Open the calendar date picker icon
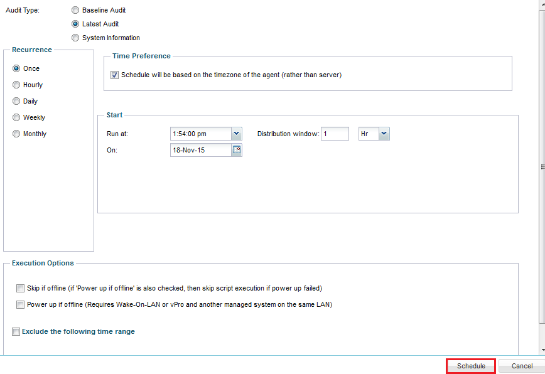The image size is (545, 374). pos(238,150)
